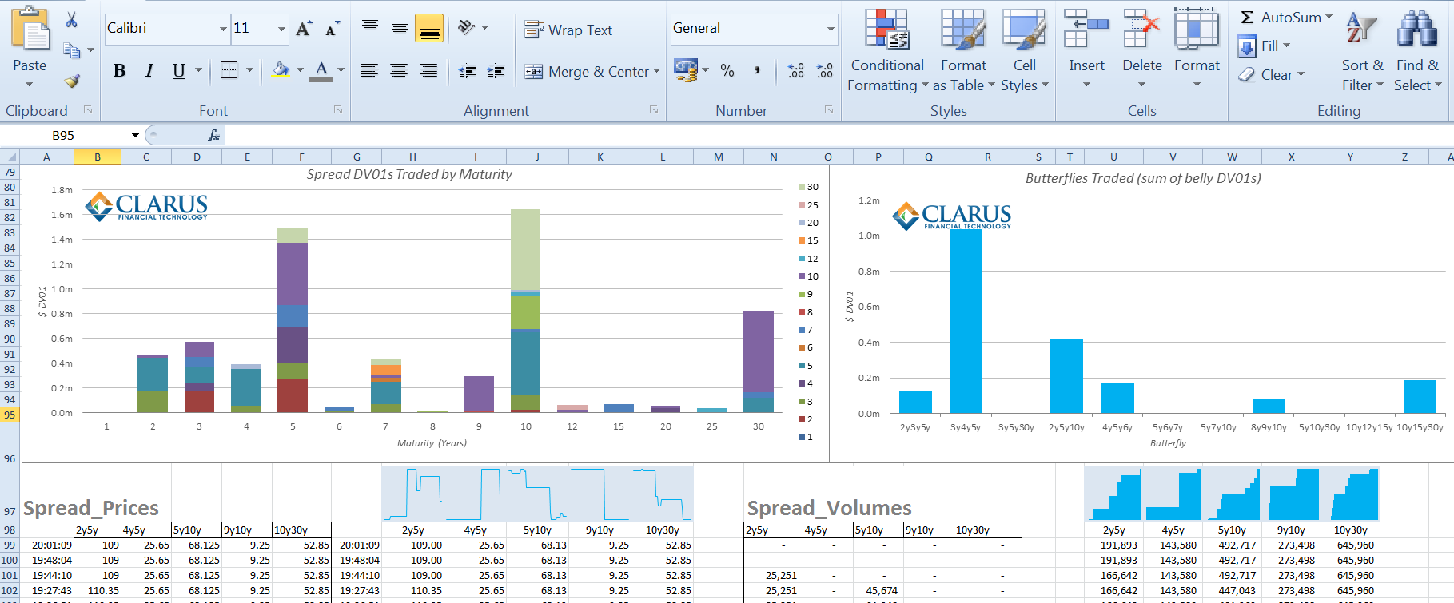
Task: Toggle Italic formatting
Action: 149,70
